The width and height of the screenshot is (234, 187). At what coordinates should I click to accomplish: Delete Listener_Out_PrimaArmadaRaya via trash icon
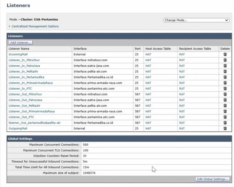tap(225, 111)
